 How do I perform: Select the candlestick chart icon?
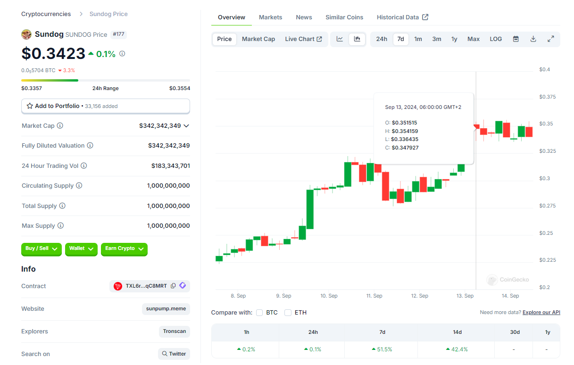click(357, 39)
